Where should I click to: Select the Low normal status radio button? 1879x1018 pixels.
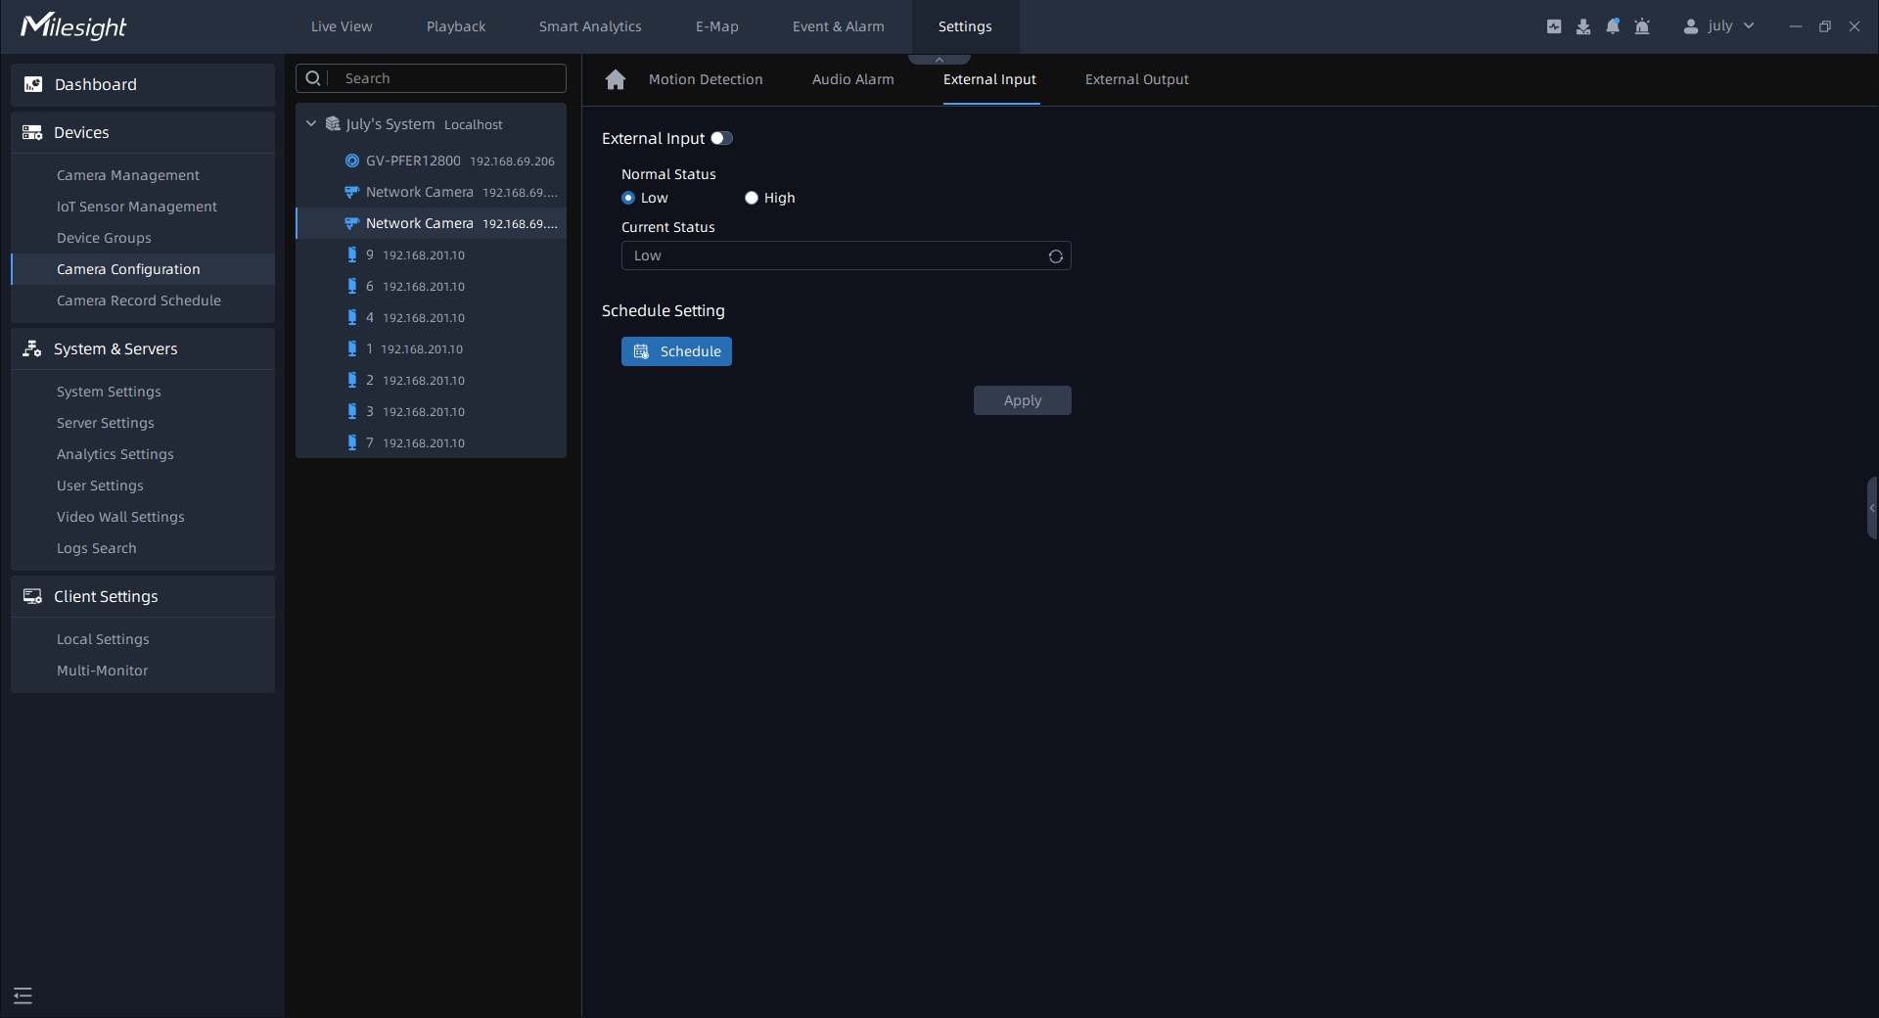pyautogui.click(x=628, y=198)
